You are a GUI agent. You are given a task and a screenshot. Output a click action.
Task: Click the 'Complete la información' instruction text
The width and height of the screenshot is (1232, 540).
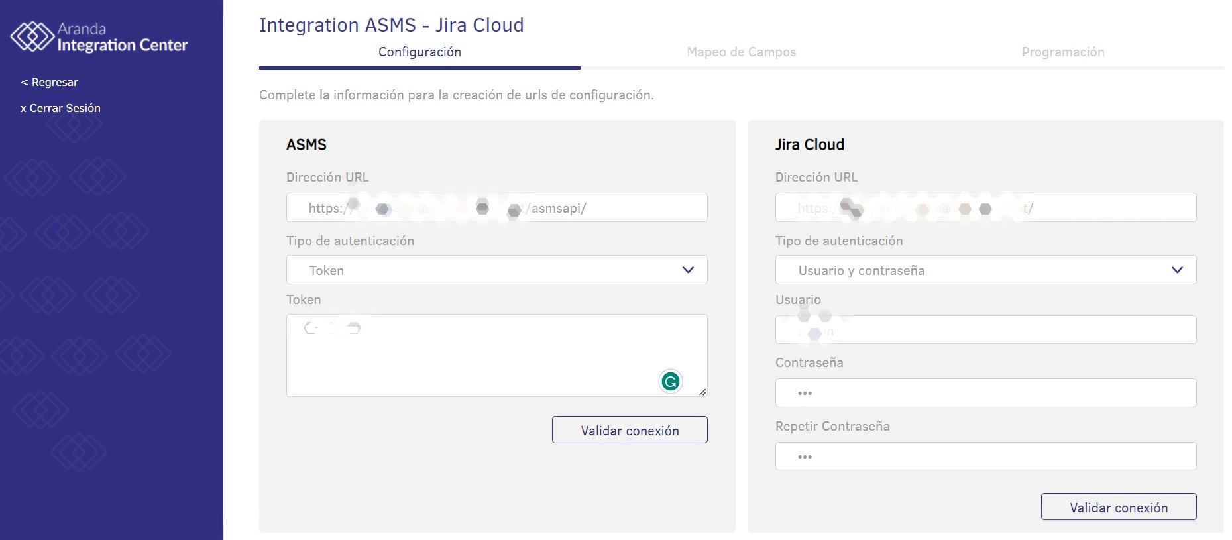pyautogui.click(x=457, y=95)
